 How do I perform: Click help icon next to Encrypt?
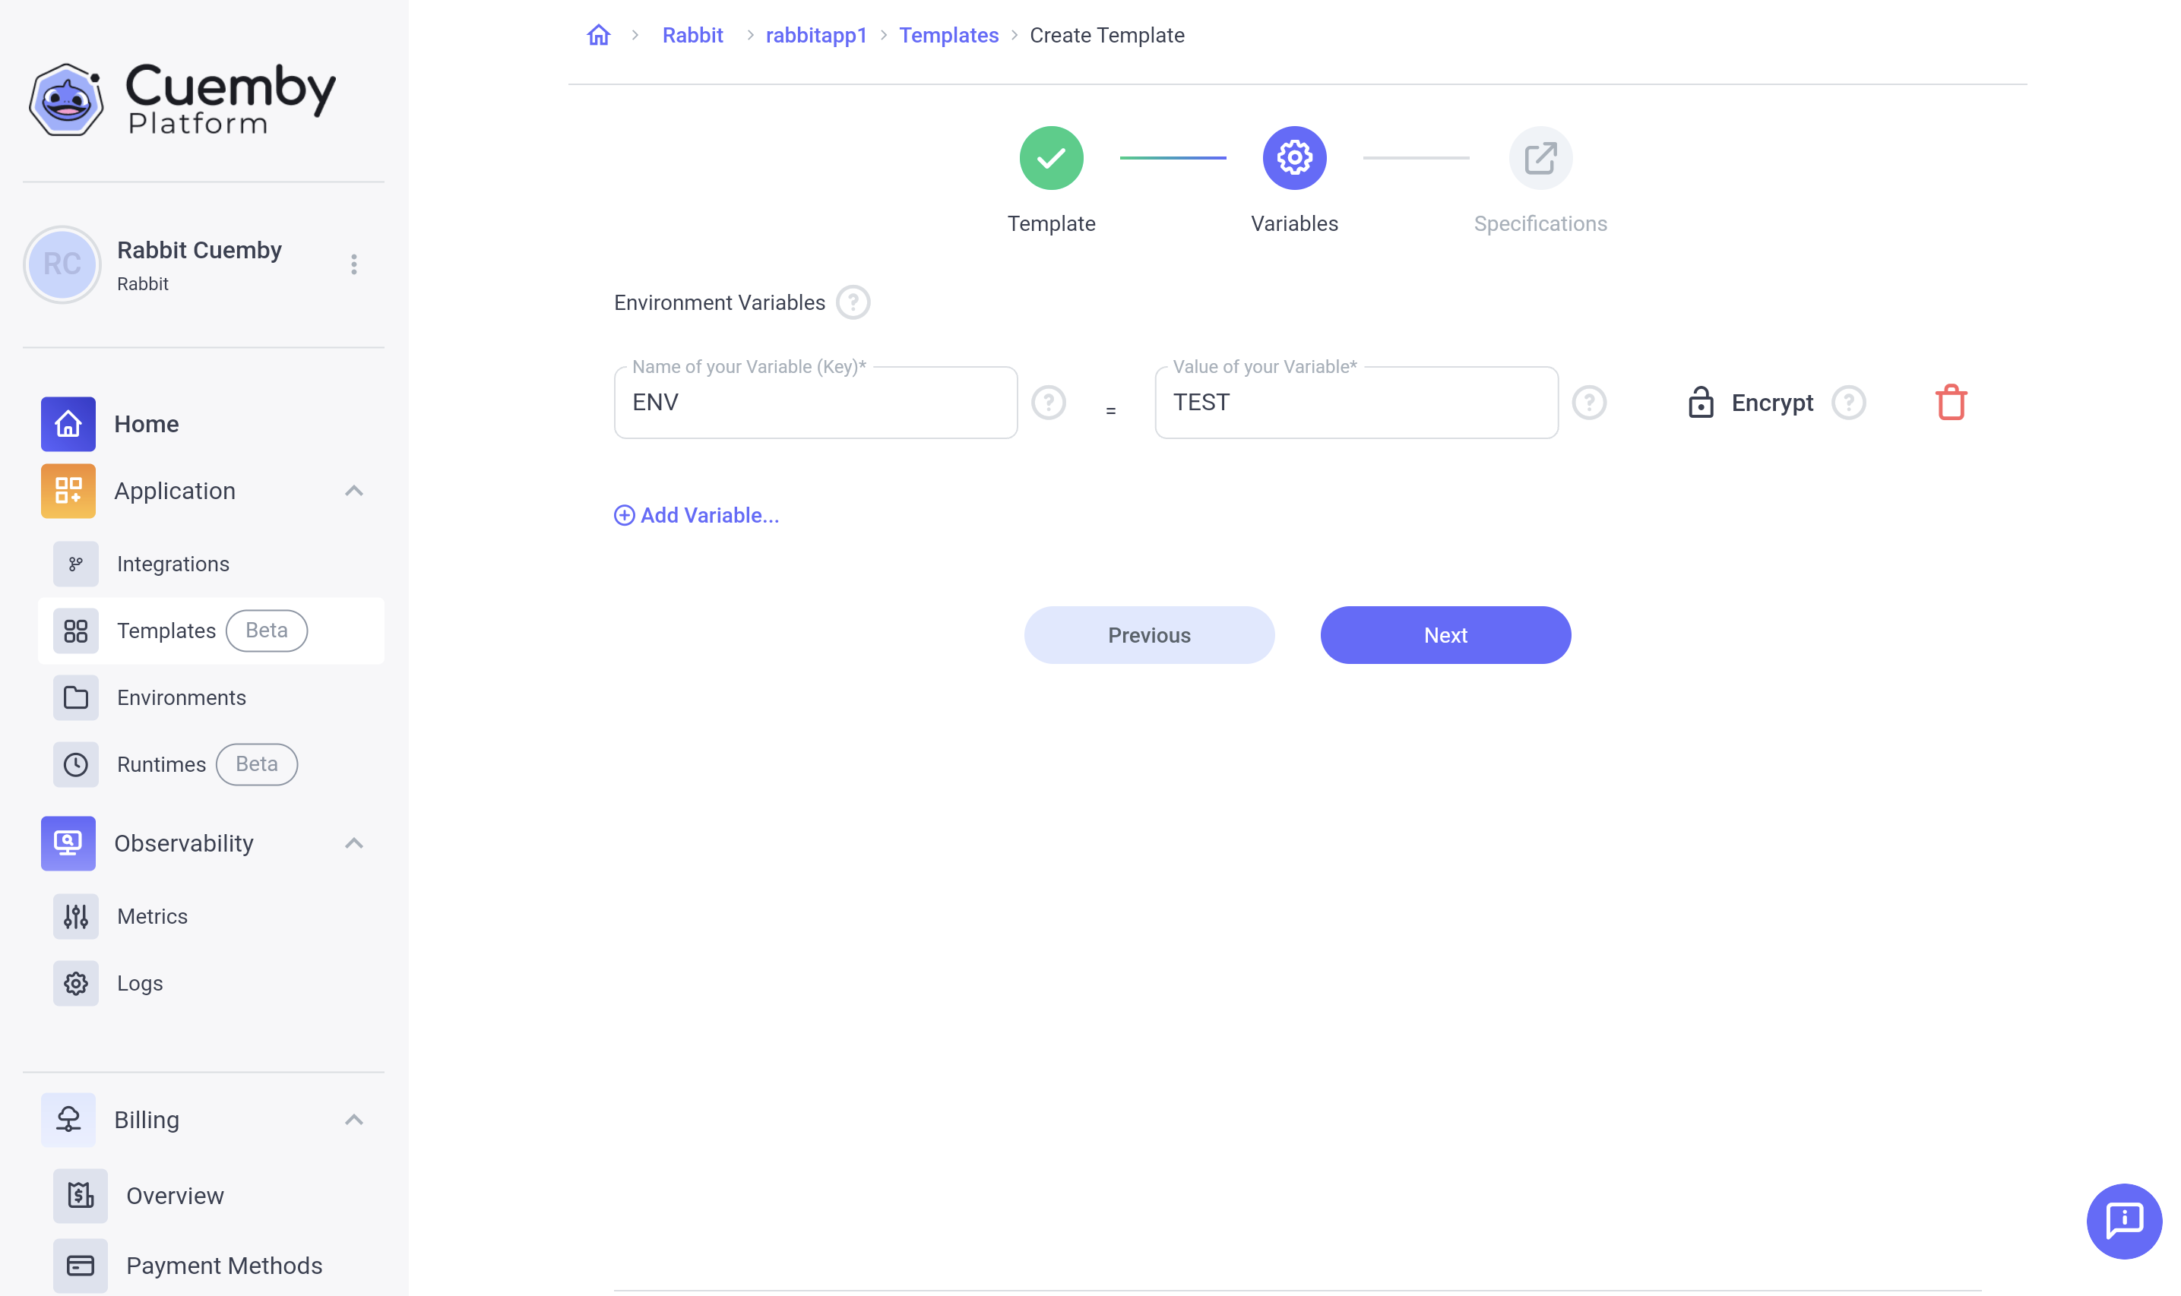1848,403
